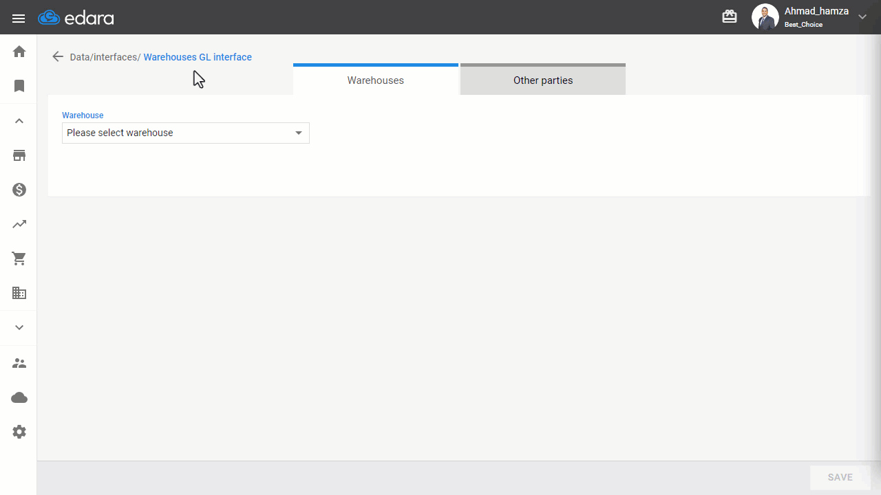Open the Please select warehouse dropdown
This screenshot has width=881, height=495.
pos(186,133)
